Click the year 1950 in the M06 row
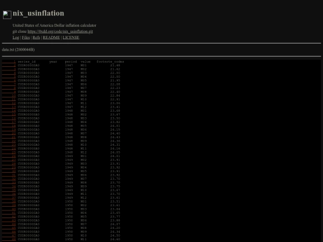 69,220
